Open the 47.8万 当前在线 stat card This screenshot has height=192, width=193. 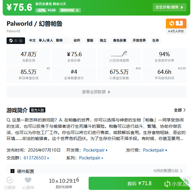(29, 57)
